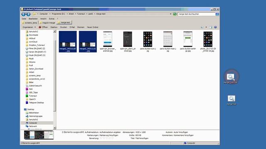Select the openvpn_client_android.jpg file
Viewport: 266px width, 149px height.
(x=128, y=41)
